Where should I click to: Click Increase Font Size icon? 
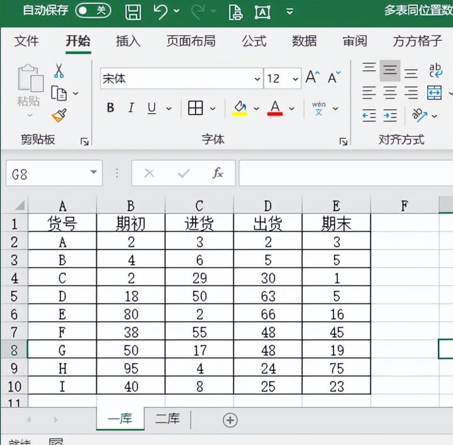(312, 77)
